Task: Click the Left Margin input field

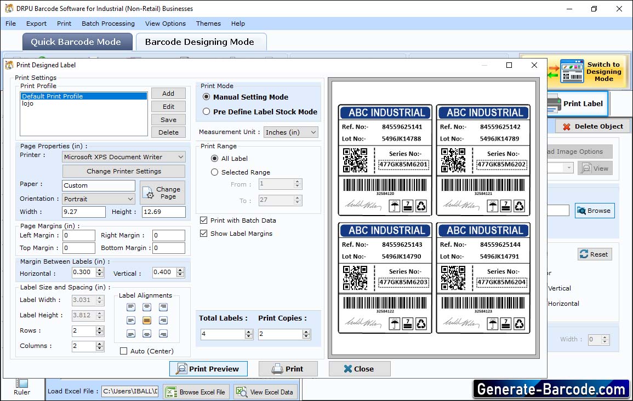Action: pos(79,235)
